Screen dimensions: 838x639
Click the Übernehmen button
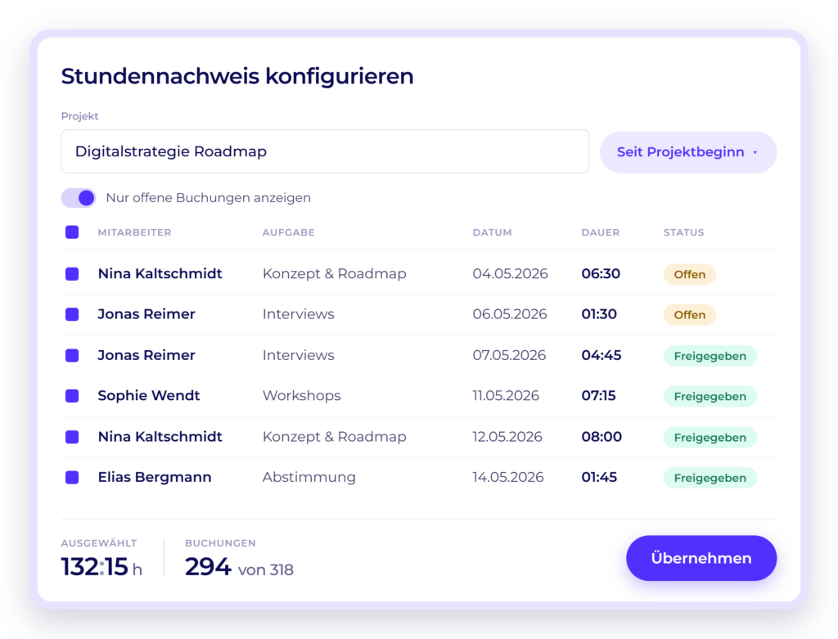pos(701,558)
